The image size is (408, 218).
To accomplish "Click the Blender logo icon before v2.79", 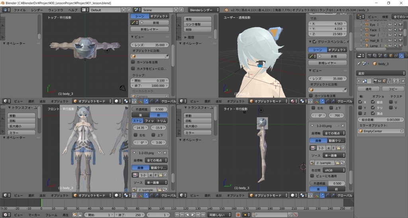I will [226, 10].
